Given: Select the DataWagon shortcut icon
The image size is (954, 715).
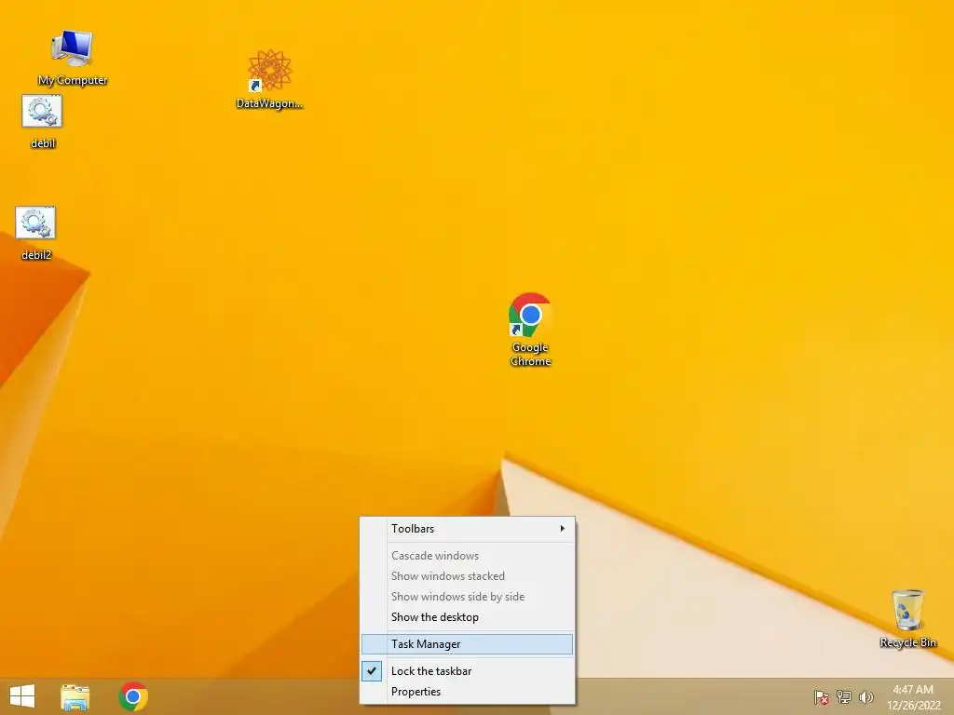Looking at the screenshot, I should pyautogui.click(x=269, y=79).
